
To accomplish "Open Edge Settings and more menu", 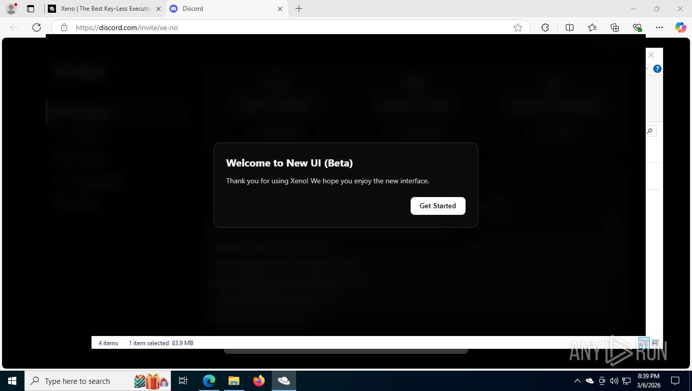I will 659,27.
